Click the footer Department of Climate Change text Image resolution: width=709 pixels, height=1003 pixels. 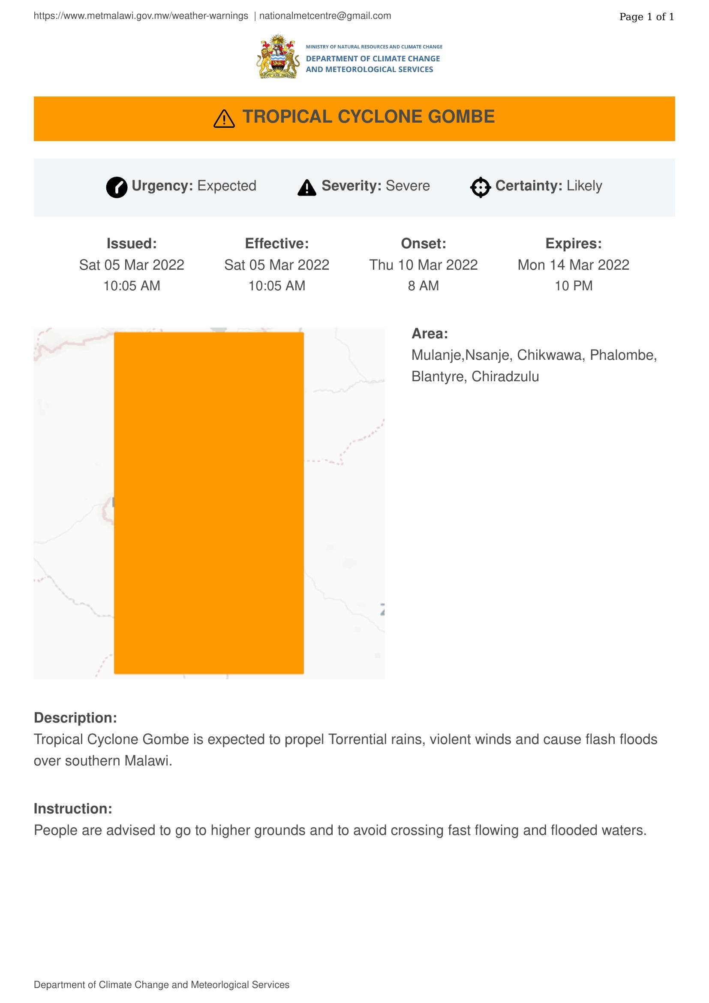click(162, 985)
